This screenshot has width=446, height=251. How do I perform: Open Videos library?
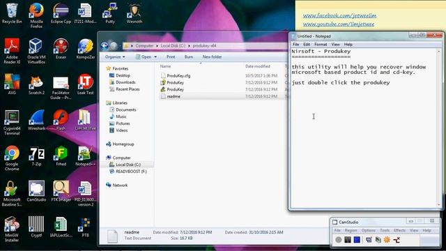pyautogui.click(x=121, y=130)
